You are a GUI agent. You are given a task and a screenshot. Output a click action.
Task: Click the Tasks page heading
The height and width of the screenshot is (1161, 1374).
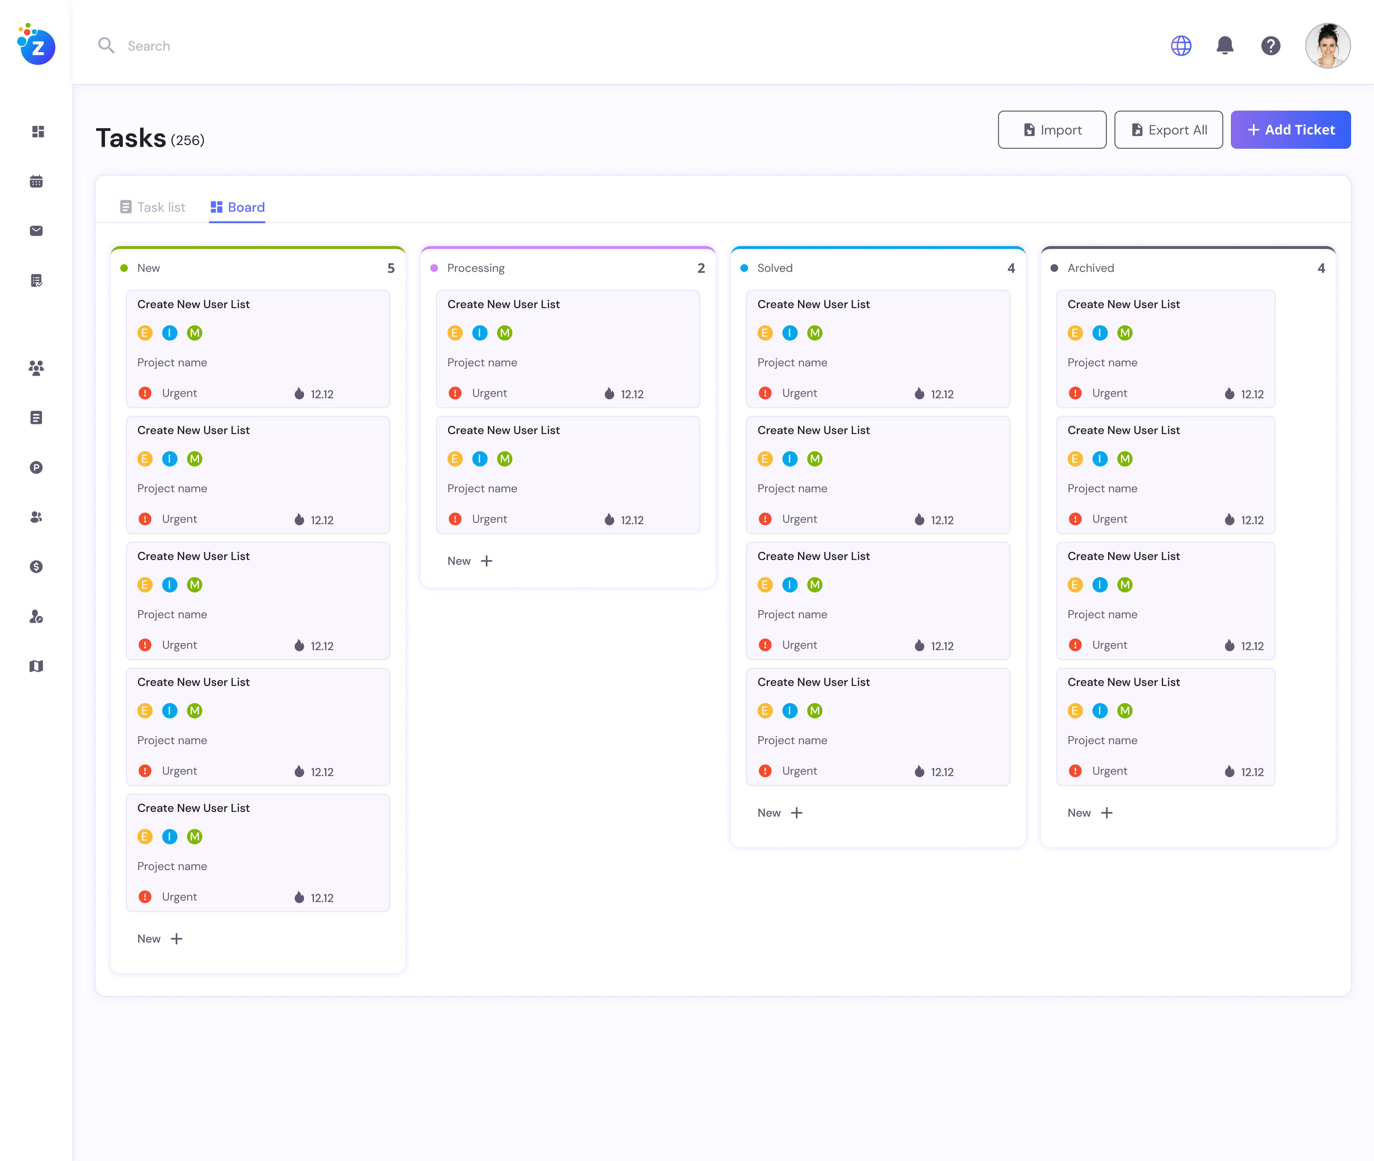[131, 138]
